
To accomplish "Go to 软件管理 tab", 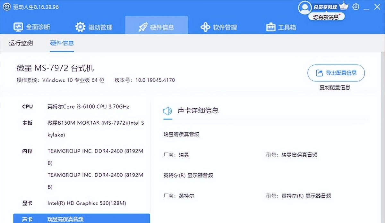I will [218, 27].
